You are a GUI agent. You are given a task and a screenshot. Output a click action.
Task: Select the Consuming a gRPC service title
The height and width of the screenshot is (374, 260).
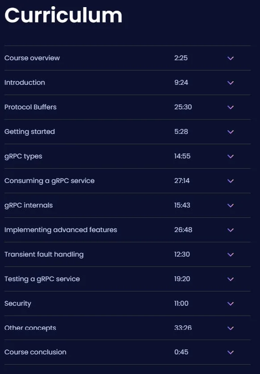50,181
